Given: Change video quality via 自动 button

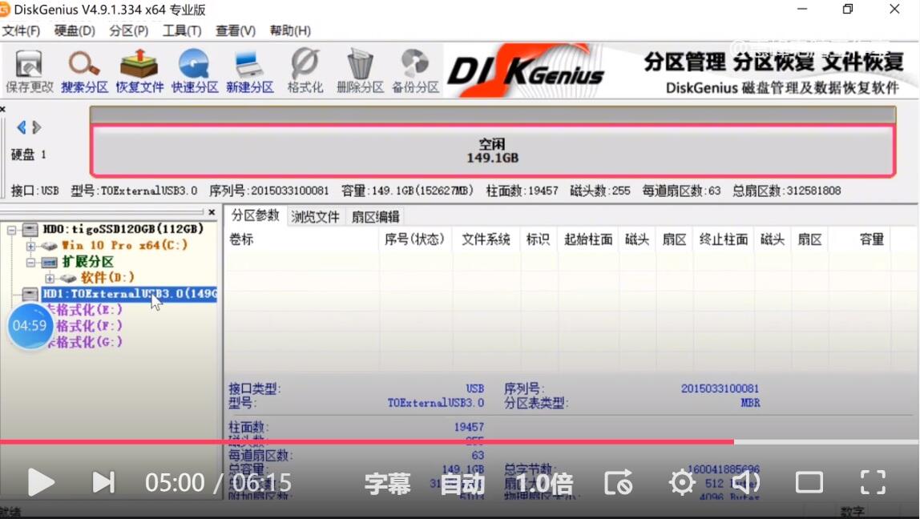Looking at the screenshot, I should point(462,484).
